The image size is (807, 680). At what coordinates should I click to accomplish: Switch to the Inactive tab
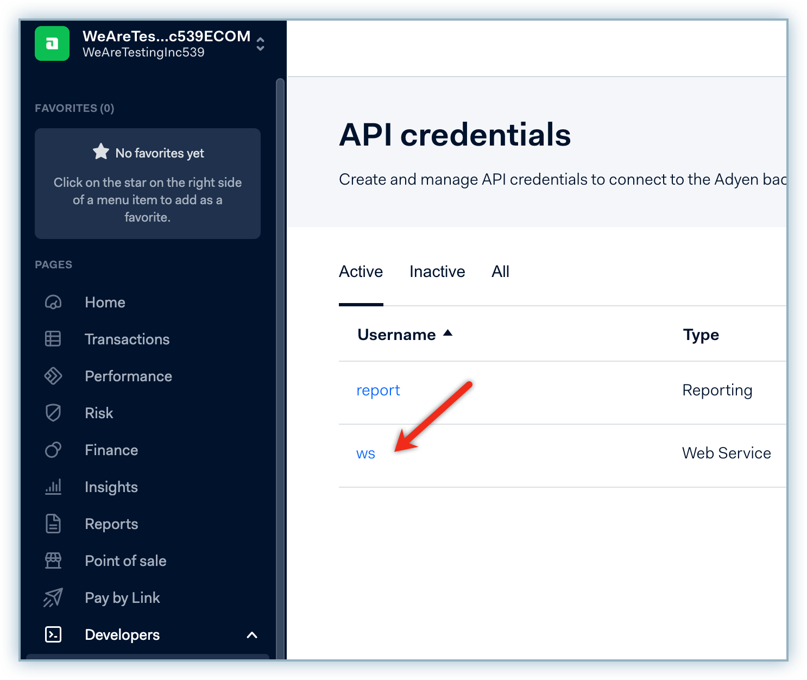tap(437, 272)
